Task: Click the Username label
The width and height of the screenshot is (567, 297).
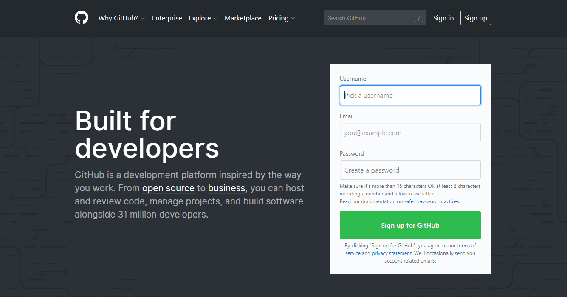Action: 353,79
